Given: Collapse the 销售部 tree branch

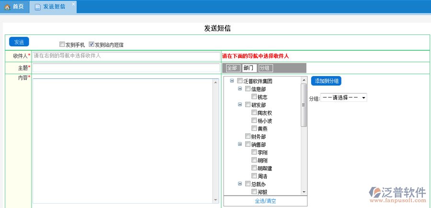Looking at the screenshot, I should [x=240, y=144].
